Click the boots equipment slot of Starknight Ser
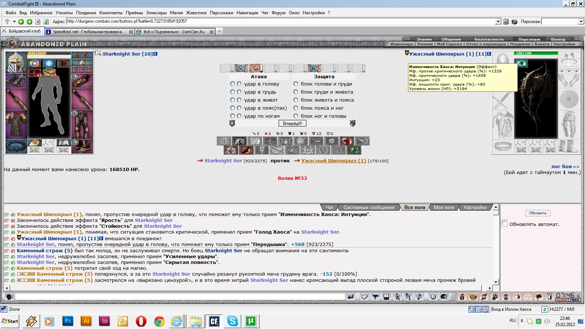585x329 pixels. point(82,146)
